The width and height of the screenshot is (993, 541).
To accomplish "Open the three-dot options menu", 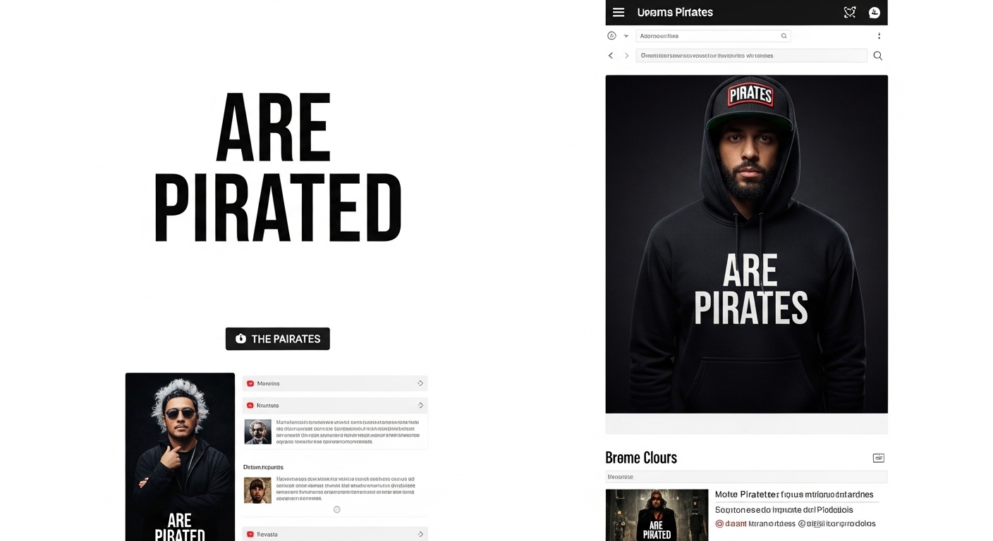I will [x=879, y=36].
